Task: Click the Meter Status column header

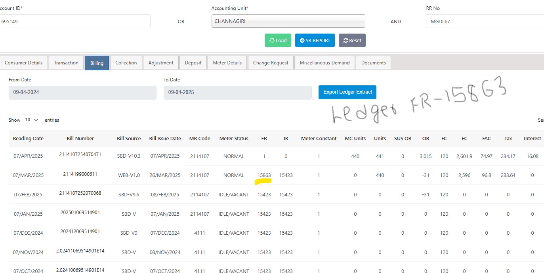Action: (x=234, y=139)
